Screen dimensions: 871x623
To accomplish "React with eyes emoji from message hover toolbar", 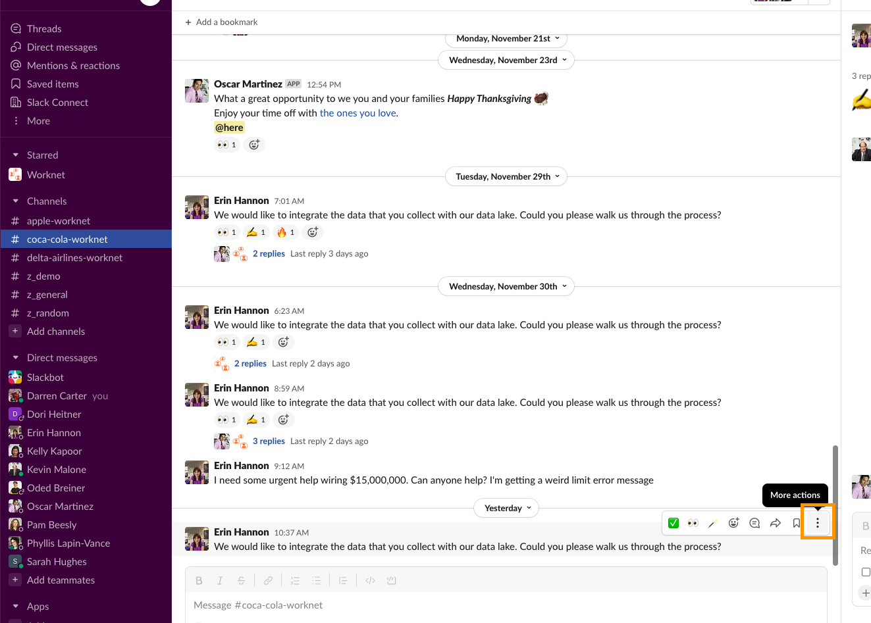I will coord(693,523).
